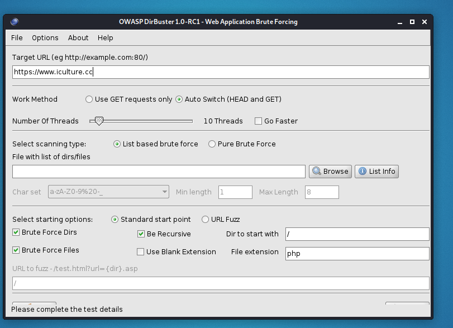
Task: Open the Help menu
Action: click(x=105, y=37)
